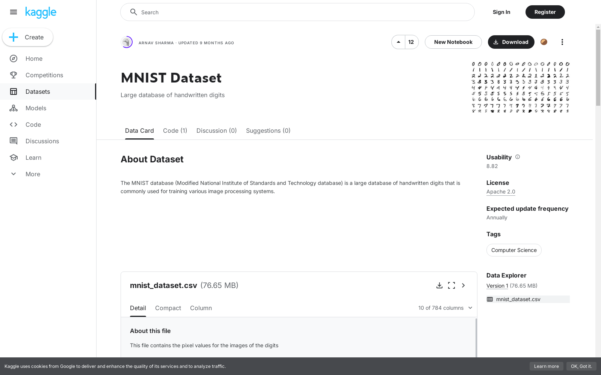Click the Home compass icon
The image size is (601, 375).
(x=14, y=58)
